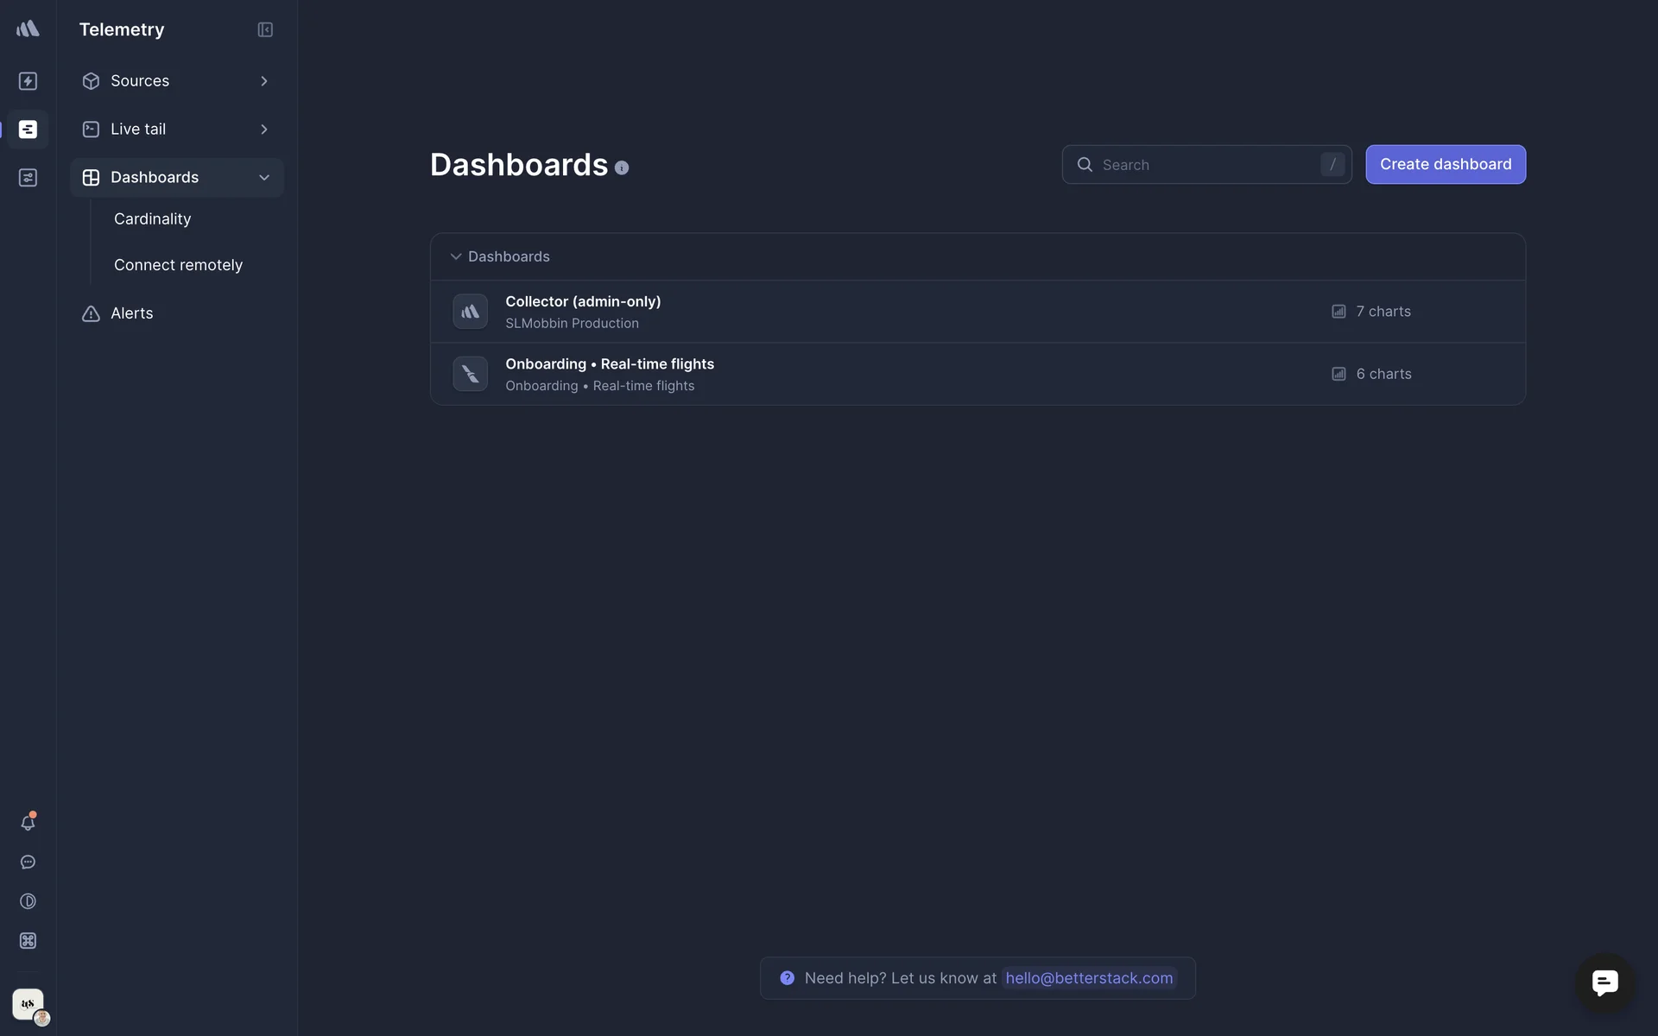This screenshot has height=1036, width=1658.
Task: Open Connect remotely menu item
Action: pos(178,265)
